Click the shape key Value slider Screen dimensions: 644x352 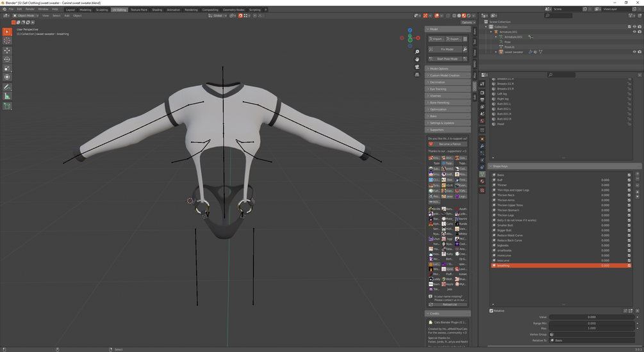591,317
